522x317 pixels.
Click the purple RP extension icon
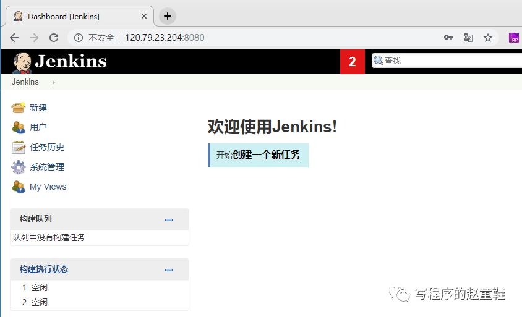(x=514, y=38)
